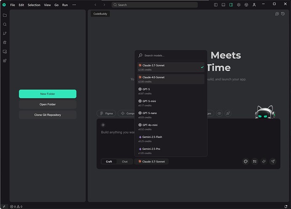Image resolution: width=291 pixels, height=209 pixels.
Task: Toggle the secondary sidebar layout icon
Action: [x=231, y=5]
